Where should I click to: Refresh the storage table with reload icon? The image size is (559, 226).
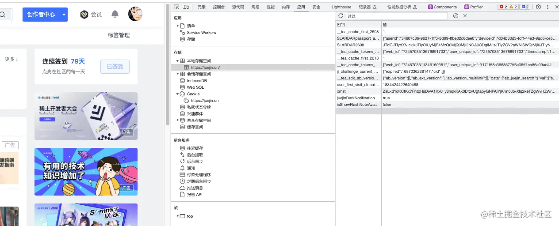(x=341, y=16)
